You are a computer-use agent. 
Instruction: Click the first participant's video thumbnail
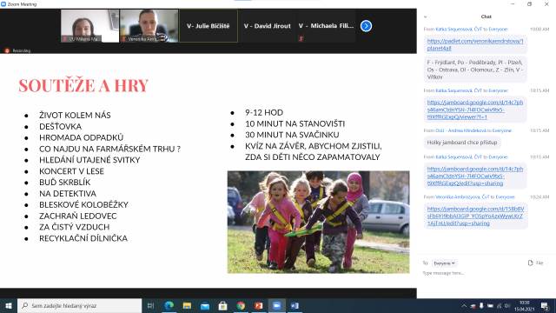[x=89, y=26]
